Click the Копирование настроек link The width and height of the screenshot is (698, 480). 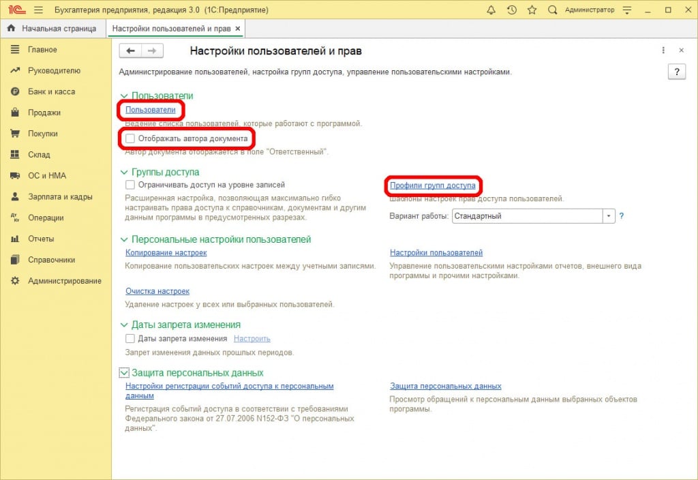166,253
